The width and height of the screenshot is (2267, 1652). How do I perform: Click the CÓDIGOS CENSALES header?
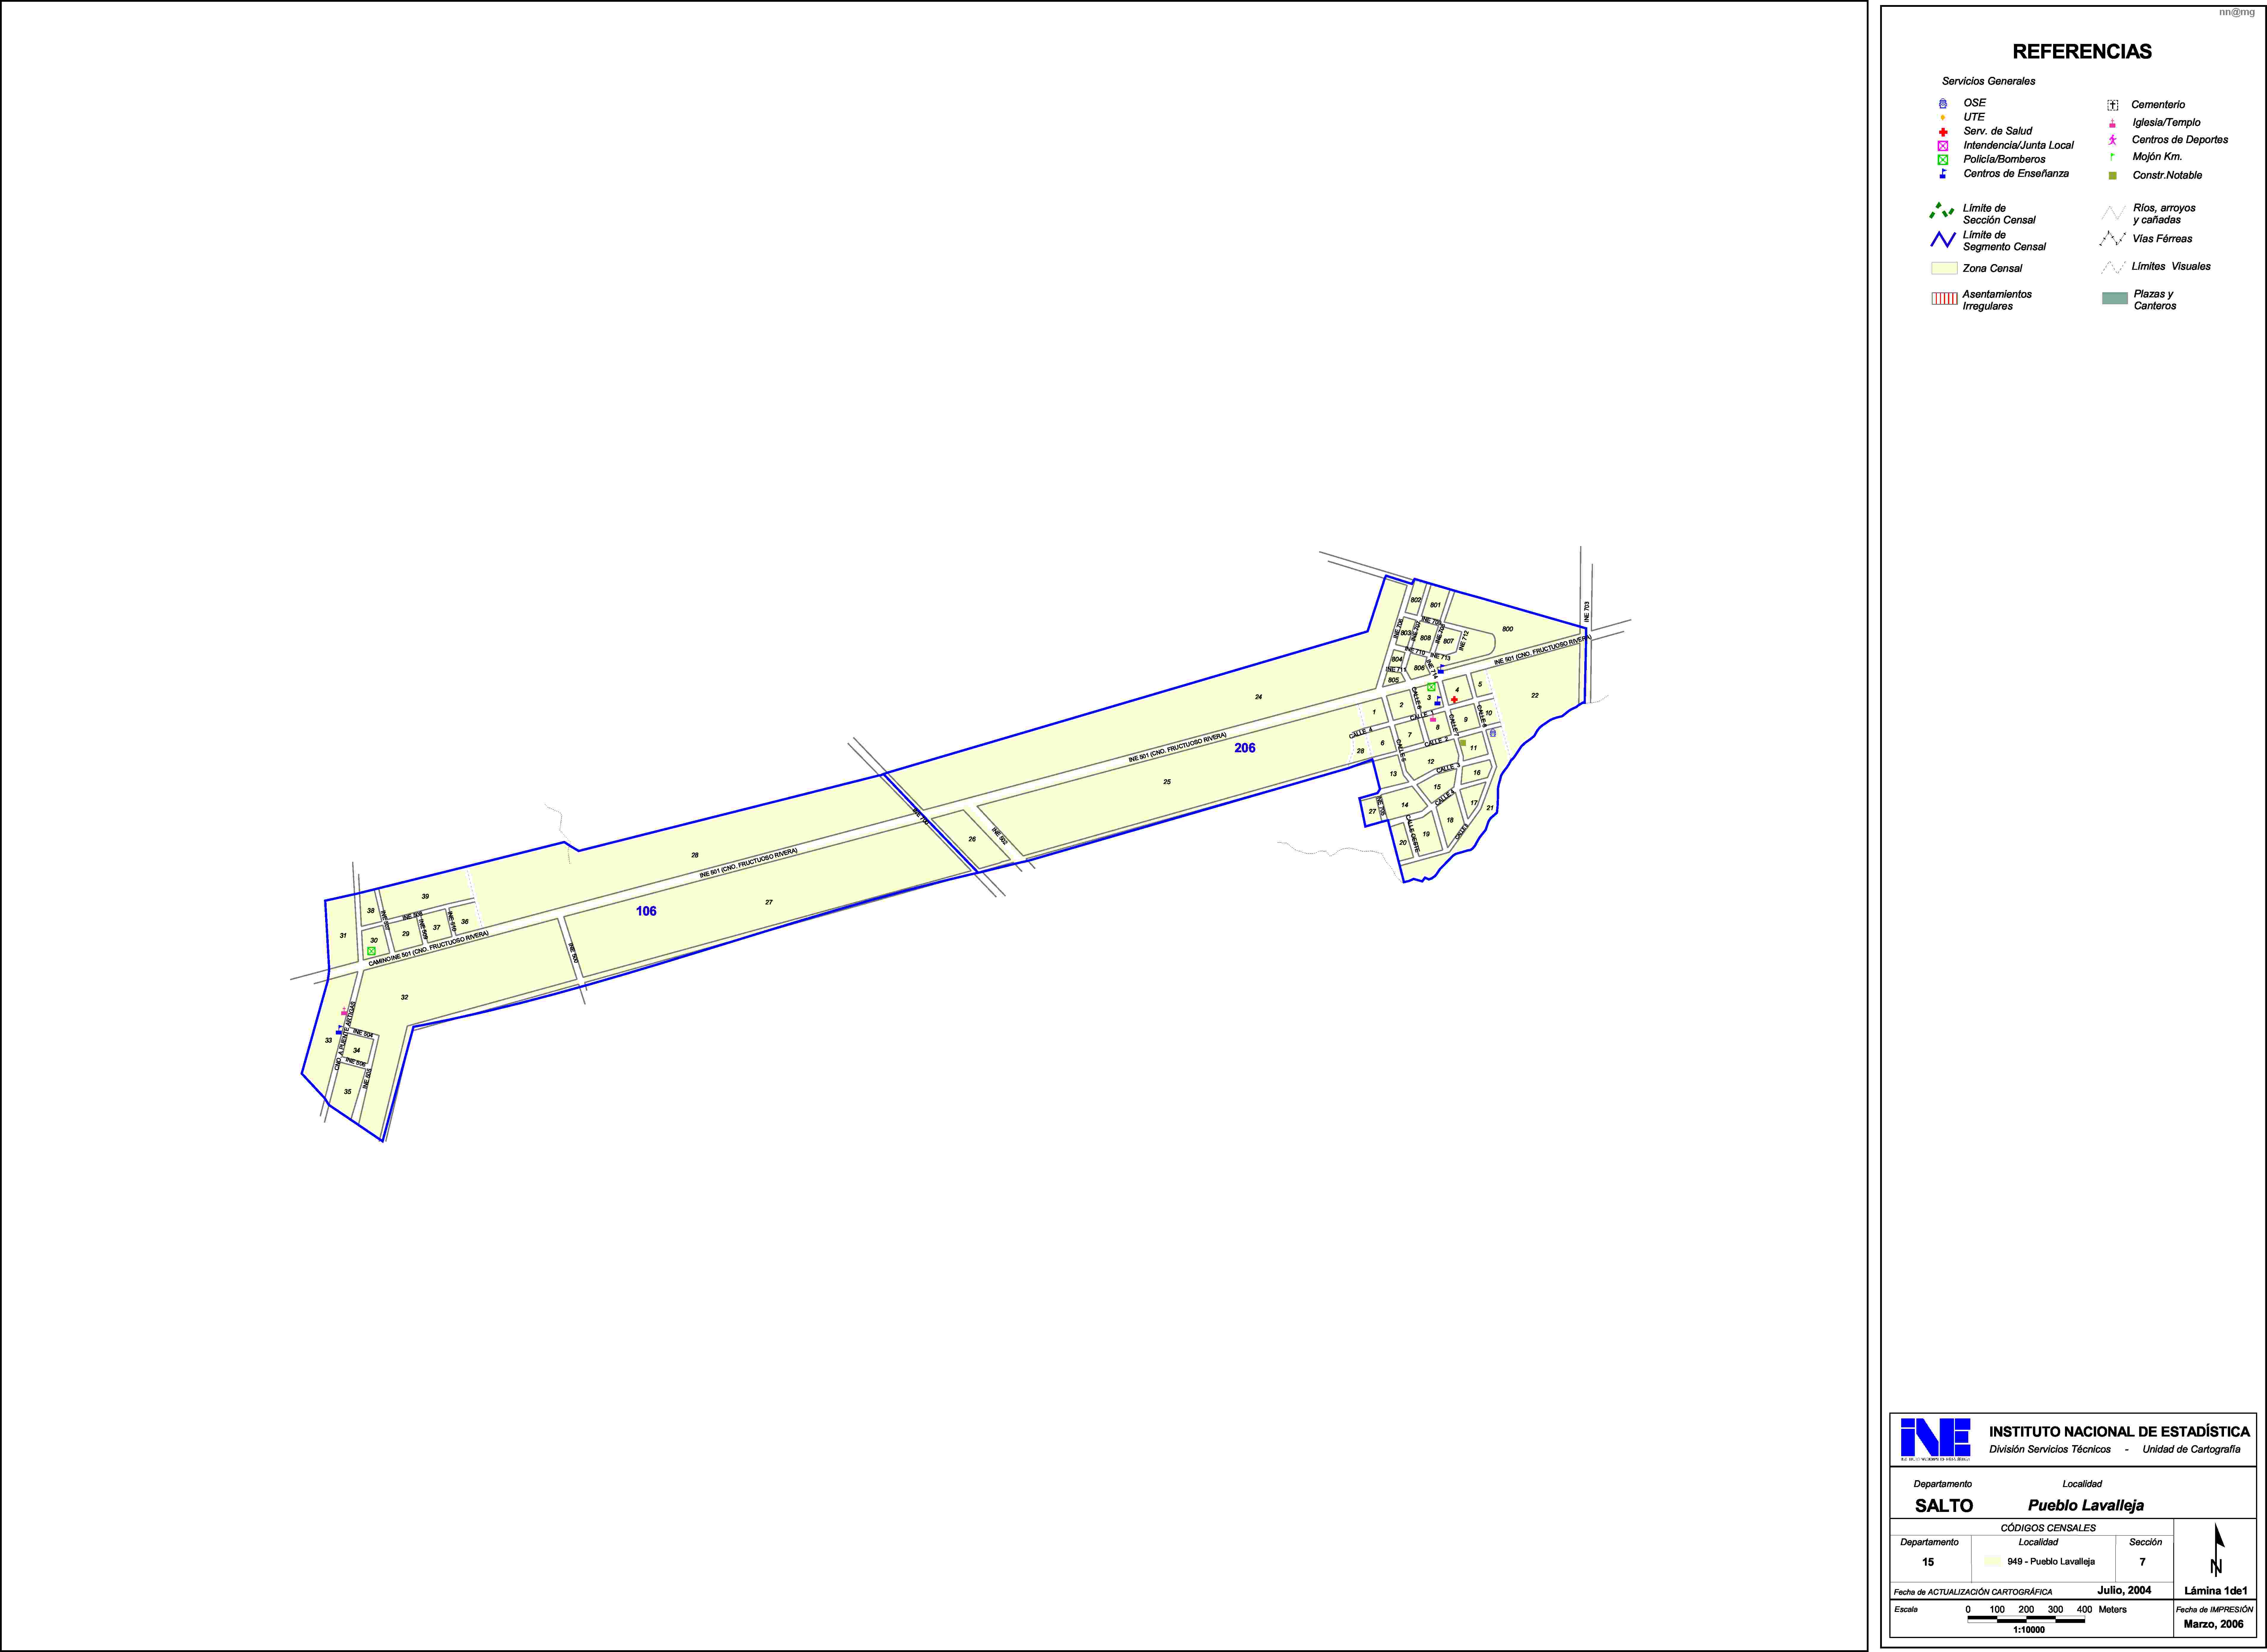point(2048,1528)
